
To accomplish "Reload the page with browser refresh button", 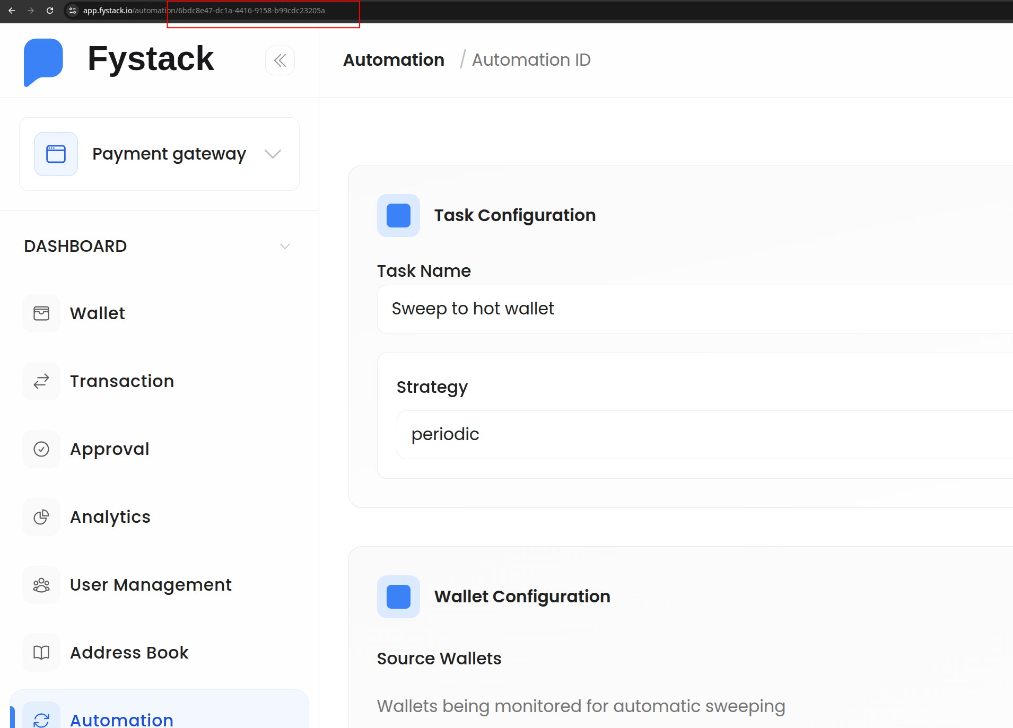I will pyautogui.click(x=50, y=11).
